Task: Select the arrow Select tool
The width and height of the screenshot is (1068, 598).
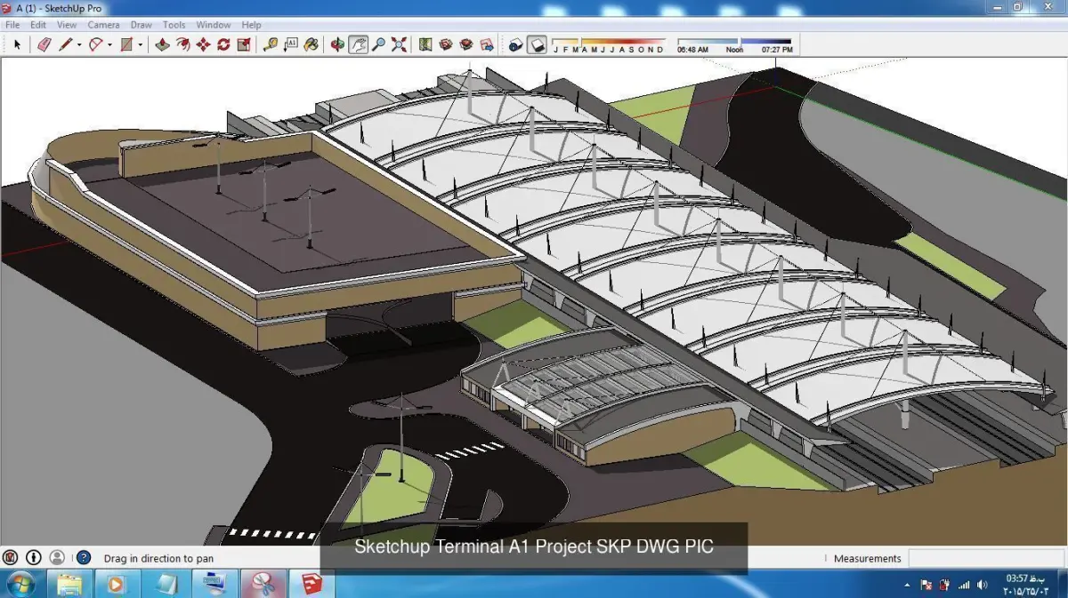Action: [x=17, y=44]
